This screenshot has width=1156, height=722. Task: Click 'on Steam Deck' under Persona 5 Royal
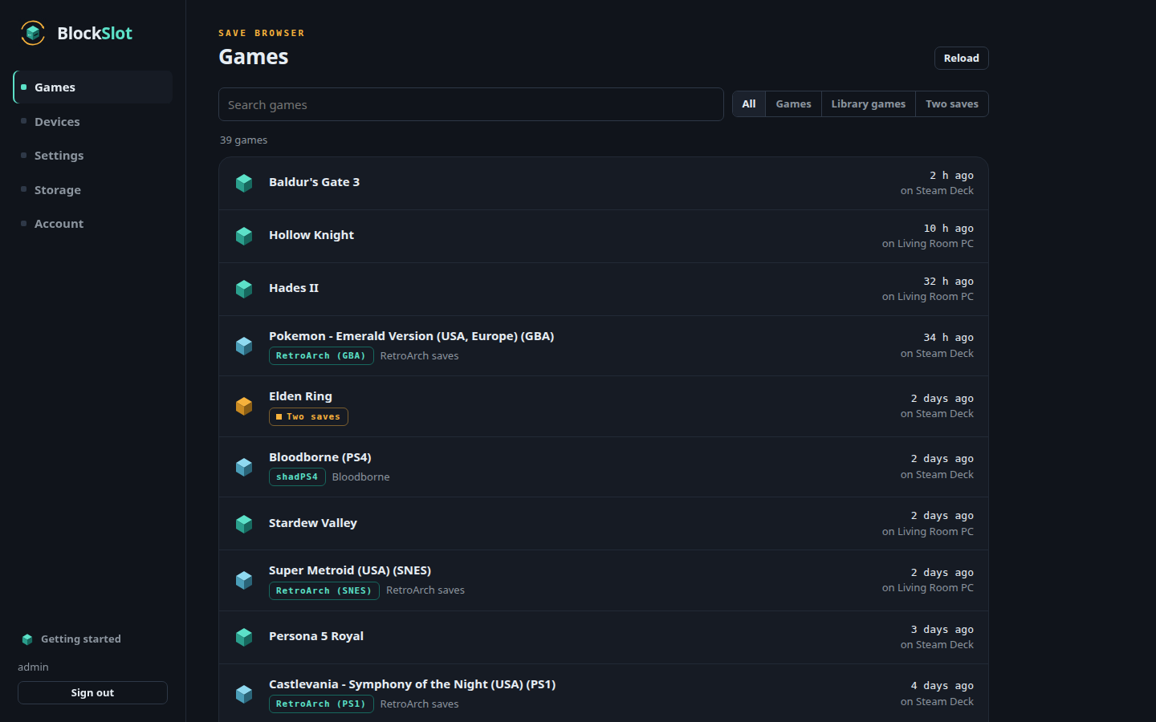coord(937,645)
